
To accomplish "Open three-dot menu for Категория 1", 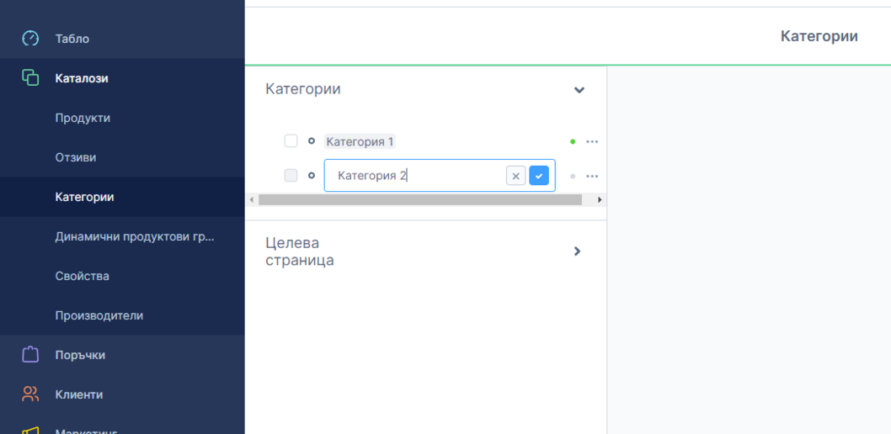I will [x=592, y=142].
